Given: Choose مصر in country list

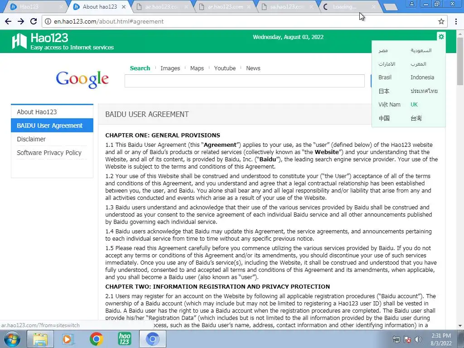Looking at the screenshot, I should (383, 50).
